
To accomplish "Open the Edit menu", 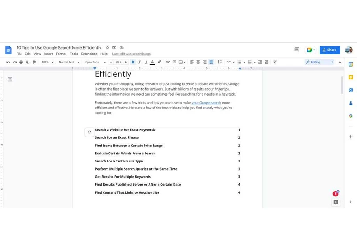I will [28, 54].
